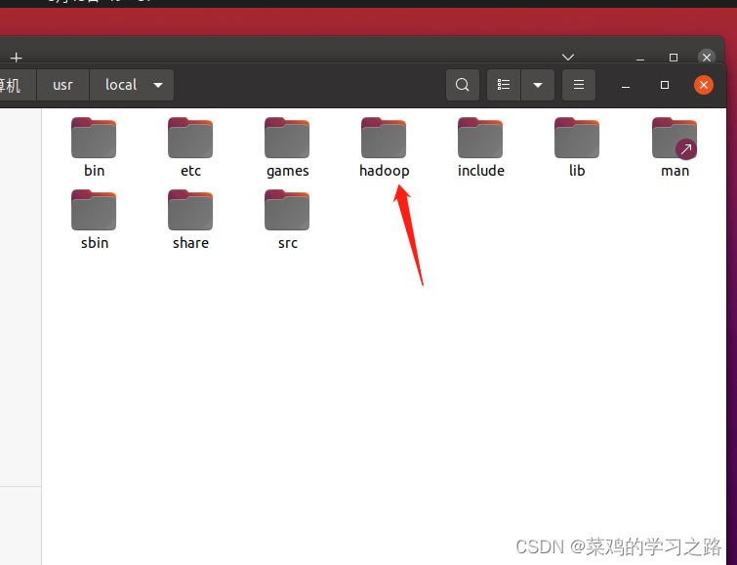Open the hamburger main menu
737x565 pixels.
579,85
